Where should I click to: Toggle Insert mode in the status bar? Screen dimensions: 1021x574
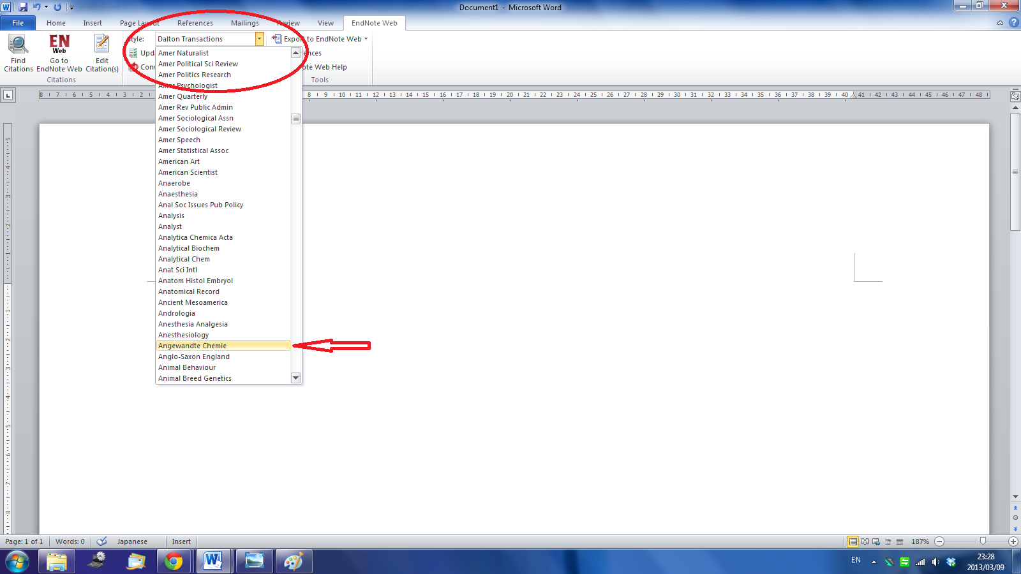(181, 541)
